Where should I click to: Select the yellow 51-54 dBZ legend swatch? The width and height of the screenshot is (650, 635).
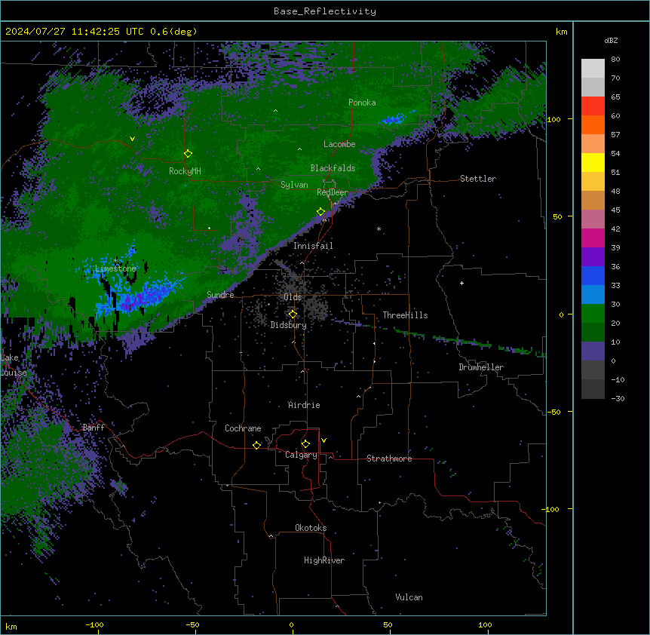[x=593, y=162]
